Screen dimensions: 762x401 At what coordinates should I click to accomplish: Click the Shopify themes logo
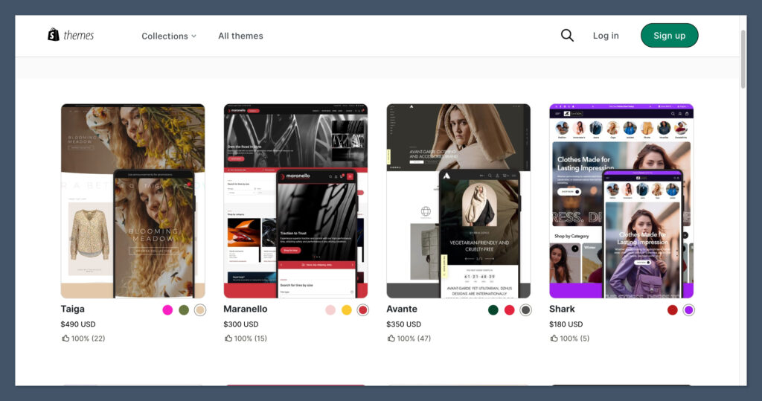coord(71,35)
